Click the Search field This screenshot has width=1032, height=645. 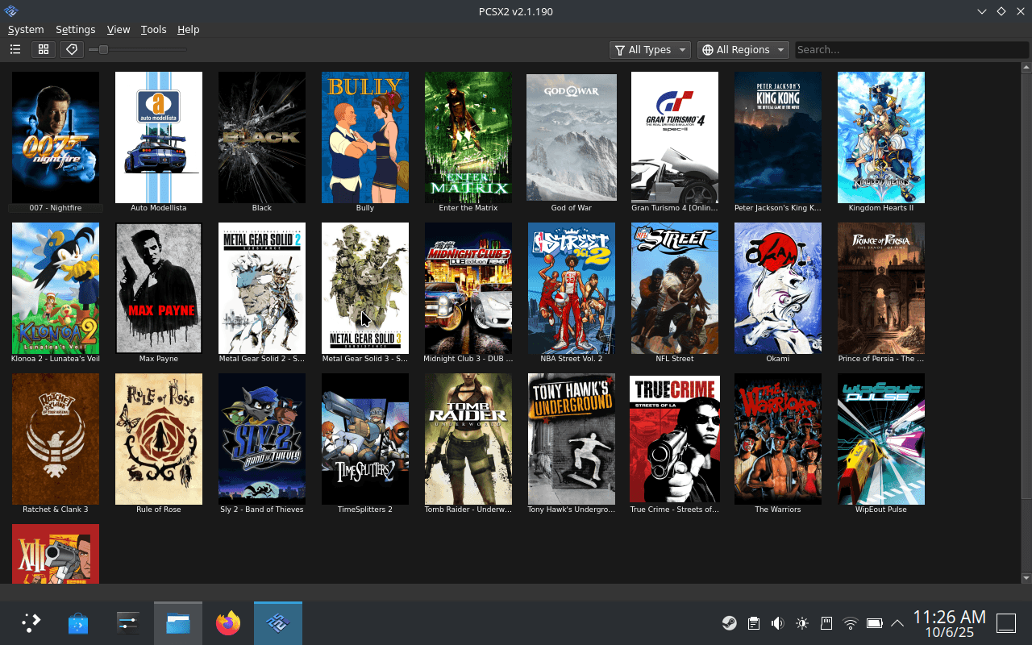911,49
